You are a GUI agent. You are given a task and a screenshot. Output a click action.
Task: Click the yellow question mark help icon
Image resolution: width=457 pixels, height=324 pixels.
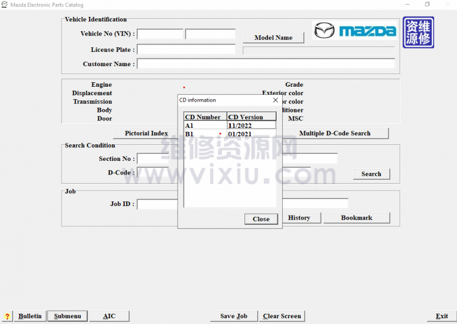coord(7,316)
